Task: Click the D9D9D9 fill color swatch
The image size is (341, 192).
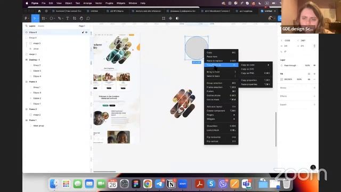Action: (282, 79)
